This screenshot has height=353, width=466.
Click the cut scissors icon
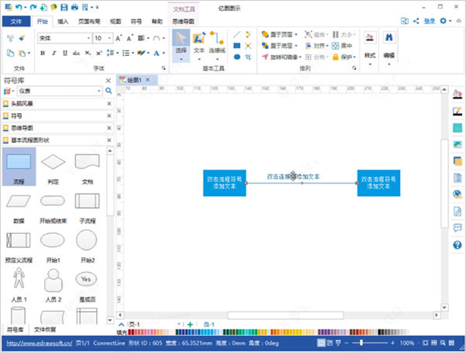(10, 38)
